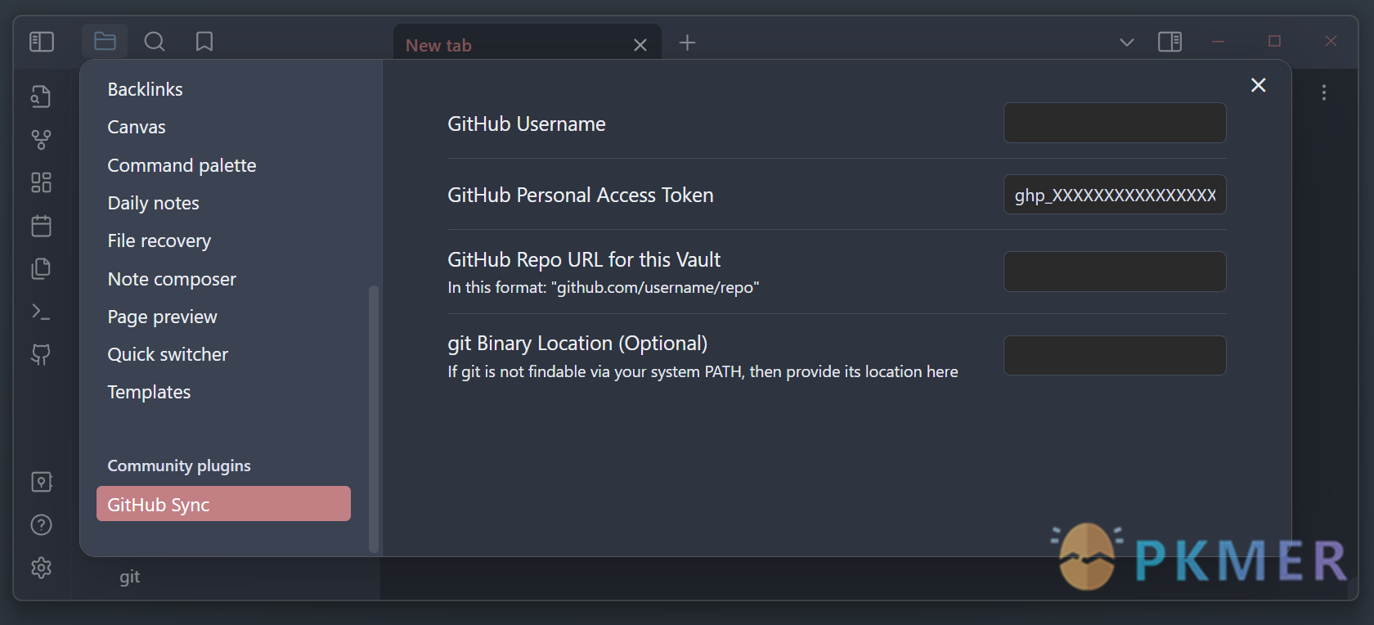This screenshot has width=1374, height=625.
Task: Open settings gear icon
Action: pyautogui.click(x=41, y=568)
